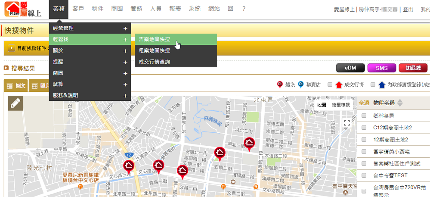This screenshot has height=197, width=430.
Task: Switch map to 衛星檢視
Action: 341,105
